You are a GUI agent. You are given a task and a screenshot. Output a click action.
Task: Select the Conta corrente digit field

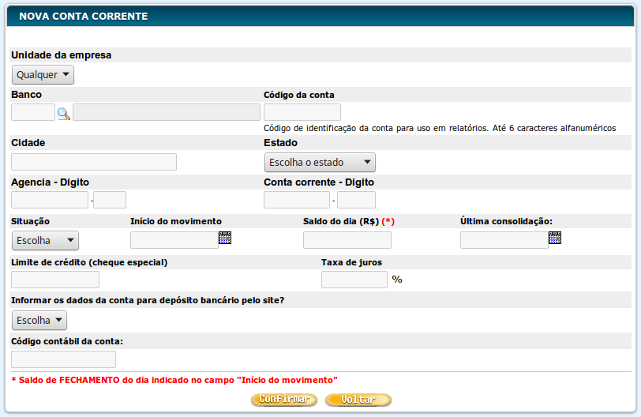coord(356,201)
